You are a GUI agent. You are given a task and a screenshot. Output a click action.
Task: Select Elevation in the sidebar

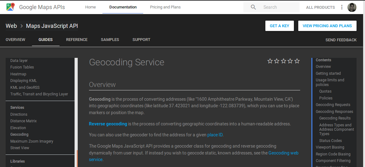(x=18, y=128)
